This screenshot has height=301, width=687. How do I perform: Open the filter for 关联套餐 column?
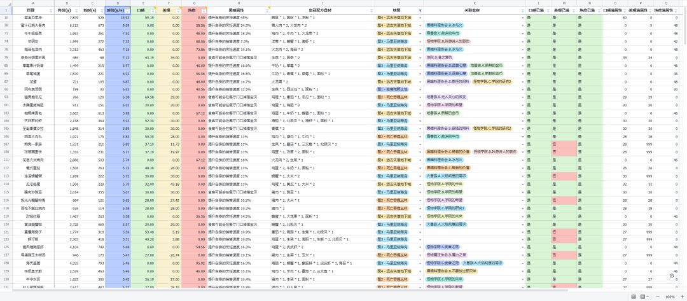[x=522, y=10]
